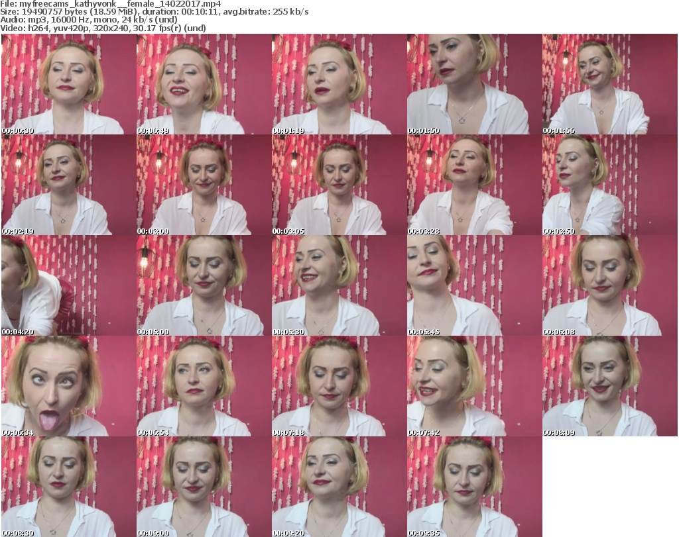
Task: Click the frame stamped 00:08:09
Action: coord(610,386)
